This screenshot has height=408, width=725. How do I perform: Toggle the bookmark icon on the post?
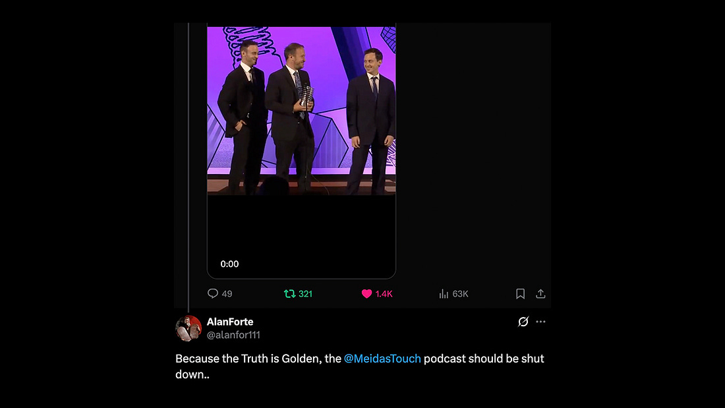coord(520,294)
